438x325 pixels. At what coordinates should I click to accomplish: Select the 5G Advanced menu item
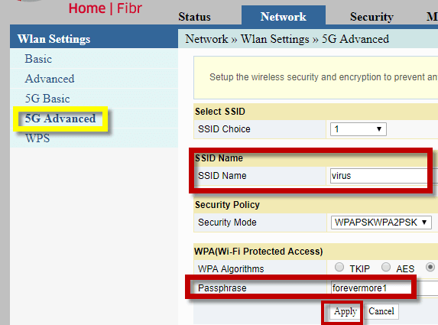pyautogui.click(x=60, y=119)
